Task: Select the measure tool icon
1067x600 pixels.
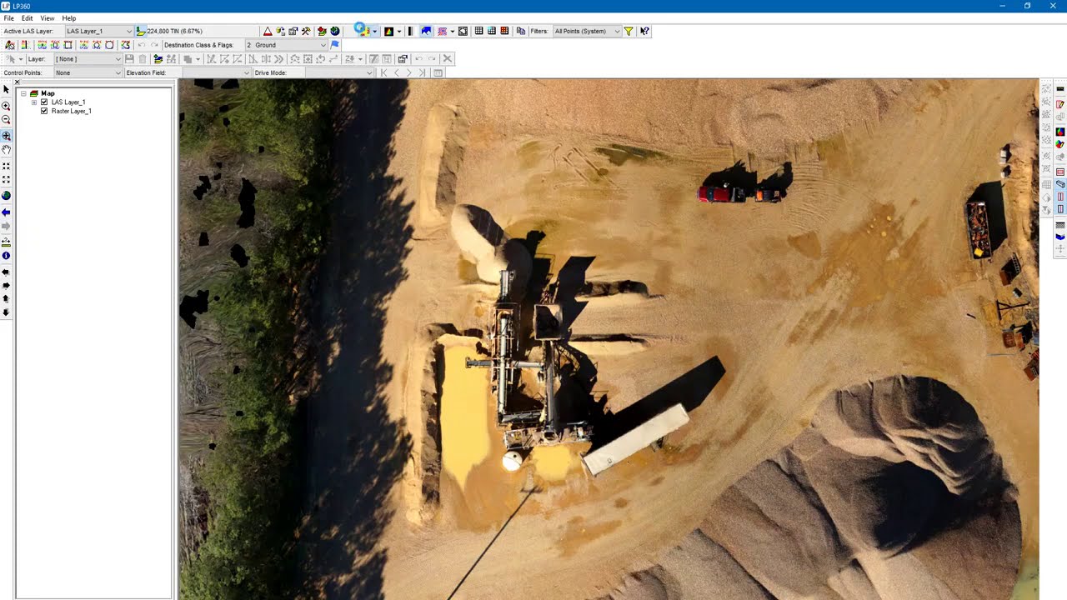Action: (x=6, y=242)
